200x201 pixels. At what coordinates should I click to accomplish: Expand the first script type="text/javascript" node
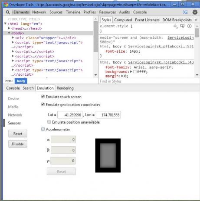(13, 42)
